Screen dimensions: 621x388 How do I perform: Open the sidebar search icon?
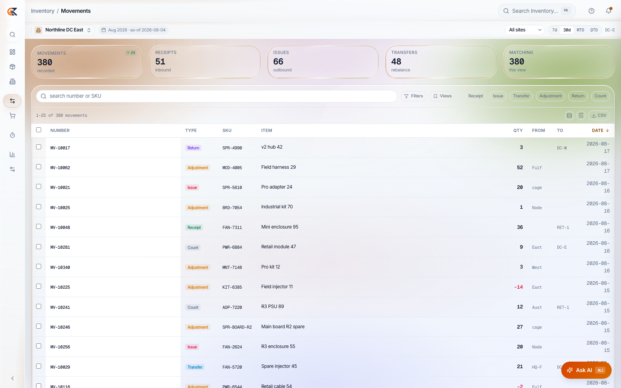(x=12, y=35)
